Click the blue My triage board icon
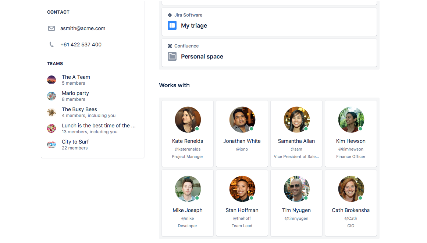 pos(172,25)
